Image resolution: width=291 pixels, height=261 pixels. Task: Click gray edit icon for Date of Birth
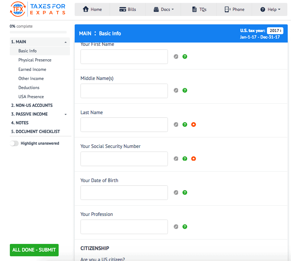pos(176,192)
